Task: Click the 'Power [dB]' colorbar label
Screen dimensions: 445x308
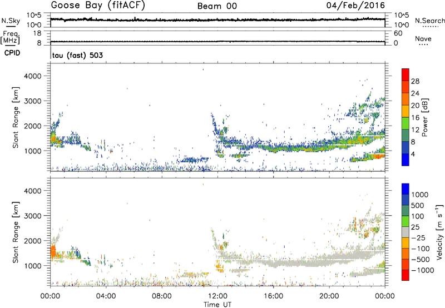Action: (424, 117)
